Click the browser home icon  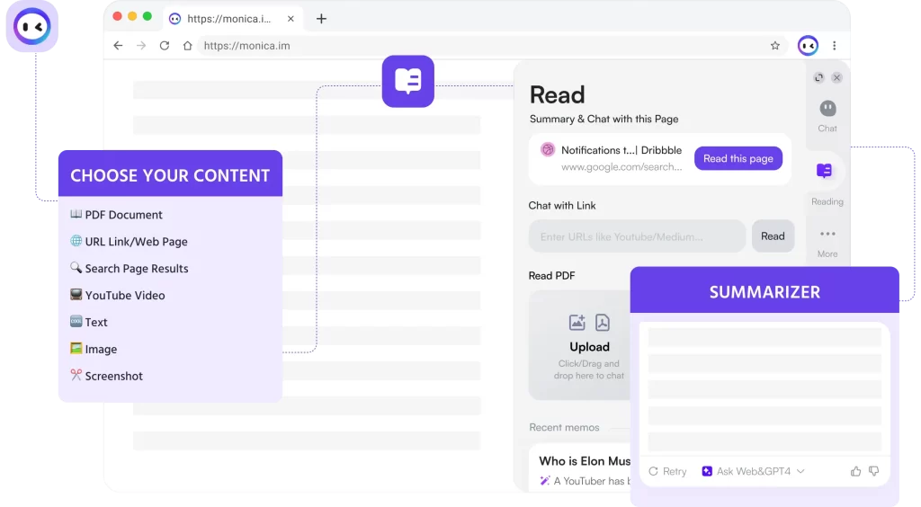pos(187,46)
